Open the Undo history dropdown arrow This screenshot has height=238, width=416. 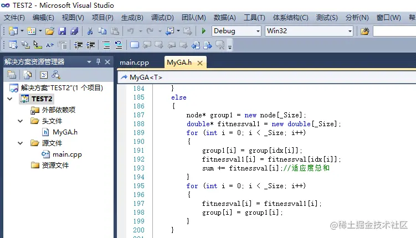tap(140, 32)
